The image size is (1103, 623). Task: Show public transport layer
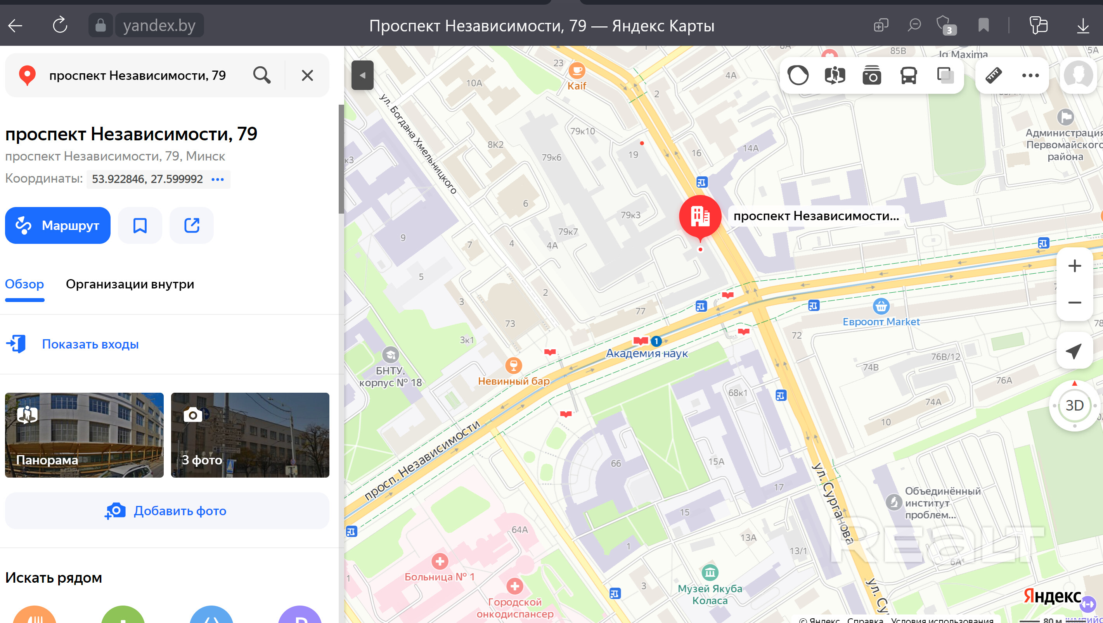908,76
